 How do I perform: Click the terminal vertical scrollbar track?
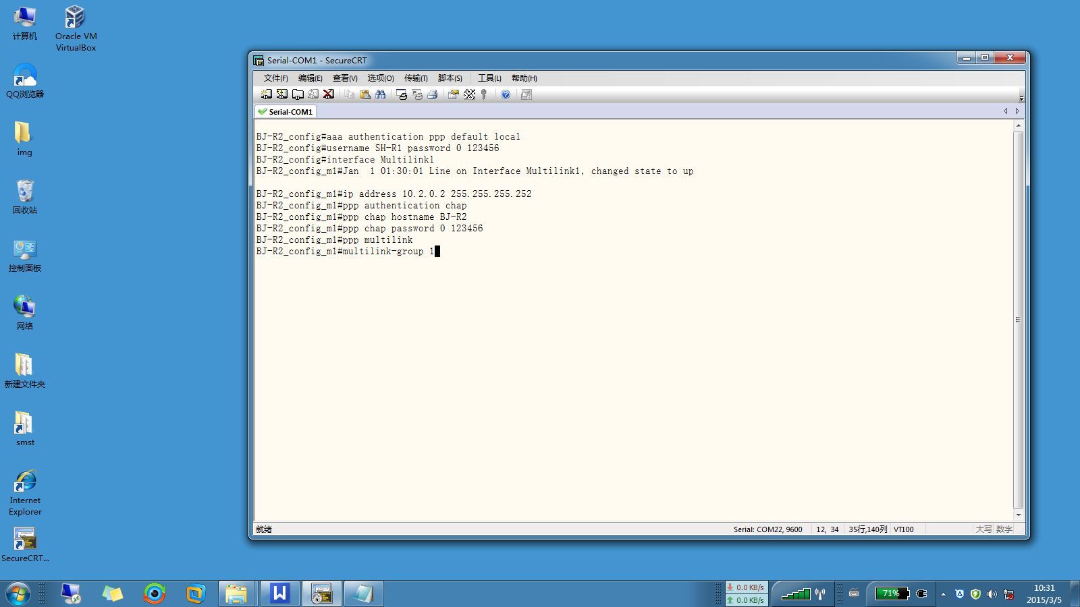(1019, 320)
